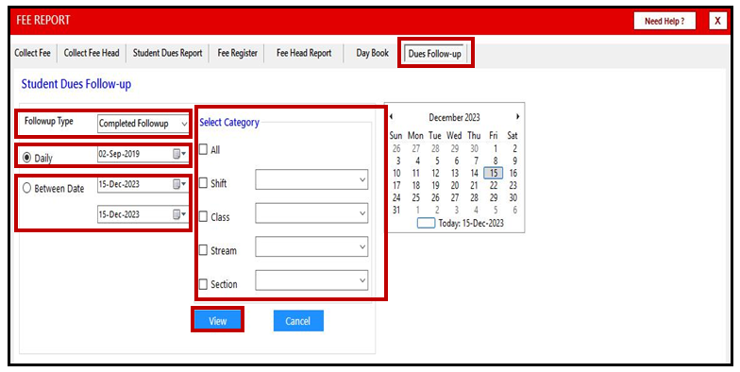The height and width of the screenshot is (372, 740).
Task: Tick the Shift checkbox
Action: 204,183
